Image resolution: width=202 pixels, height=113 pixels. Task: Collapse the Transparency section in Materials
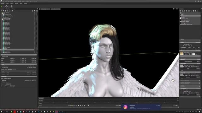[190, 88]
